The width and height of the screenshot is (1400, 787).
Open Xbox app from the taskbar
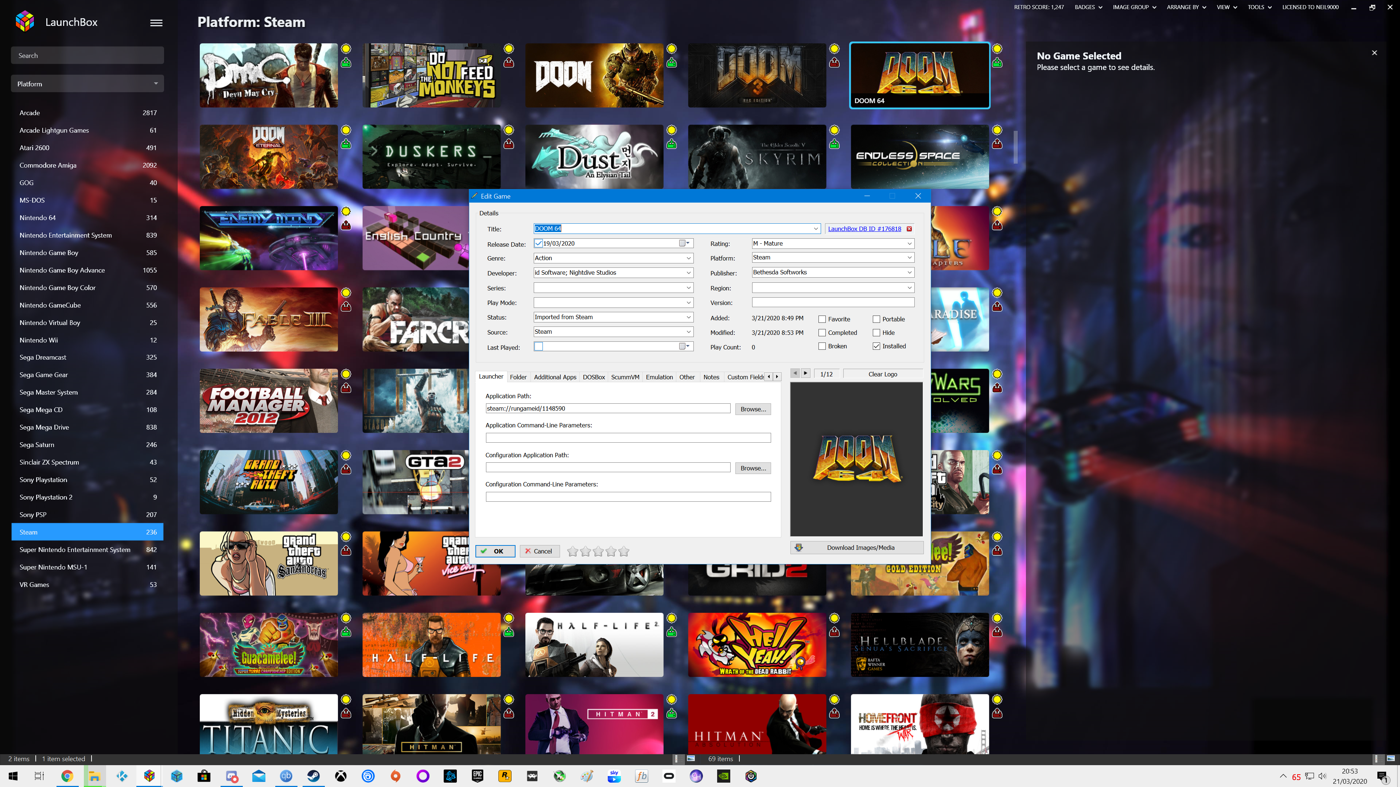tap(341, 776)
